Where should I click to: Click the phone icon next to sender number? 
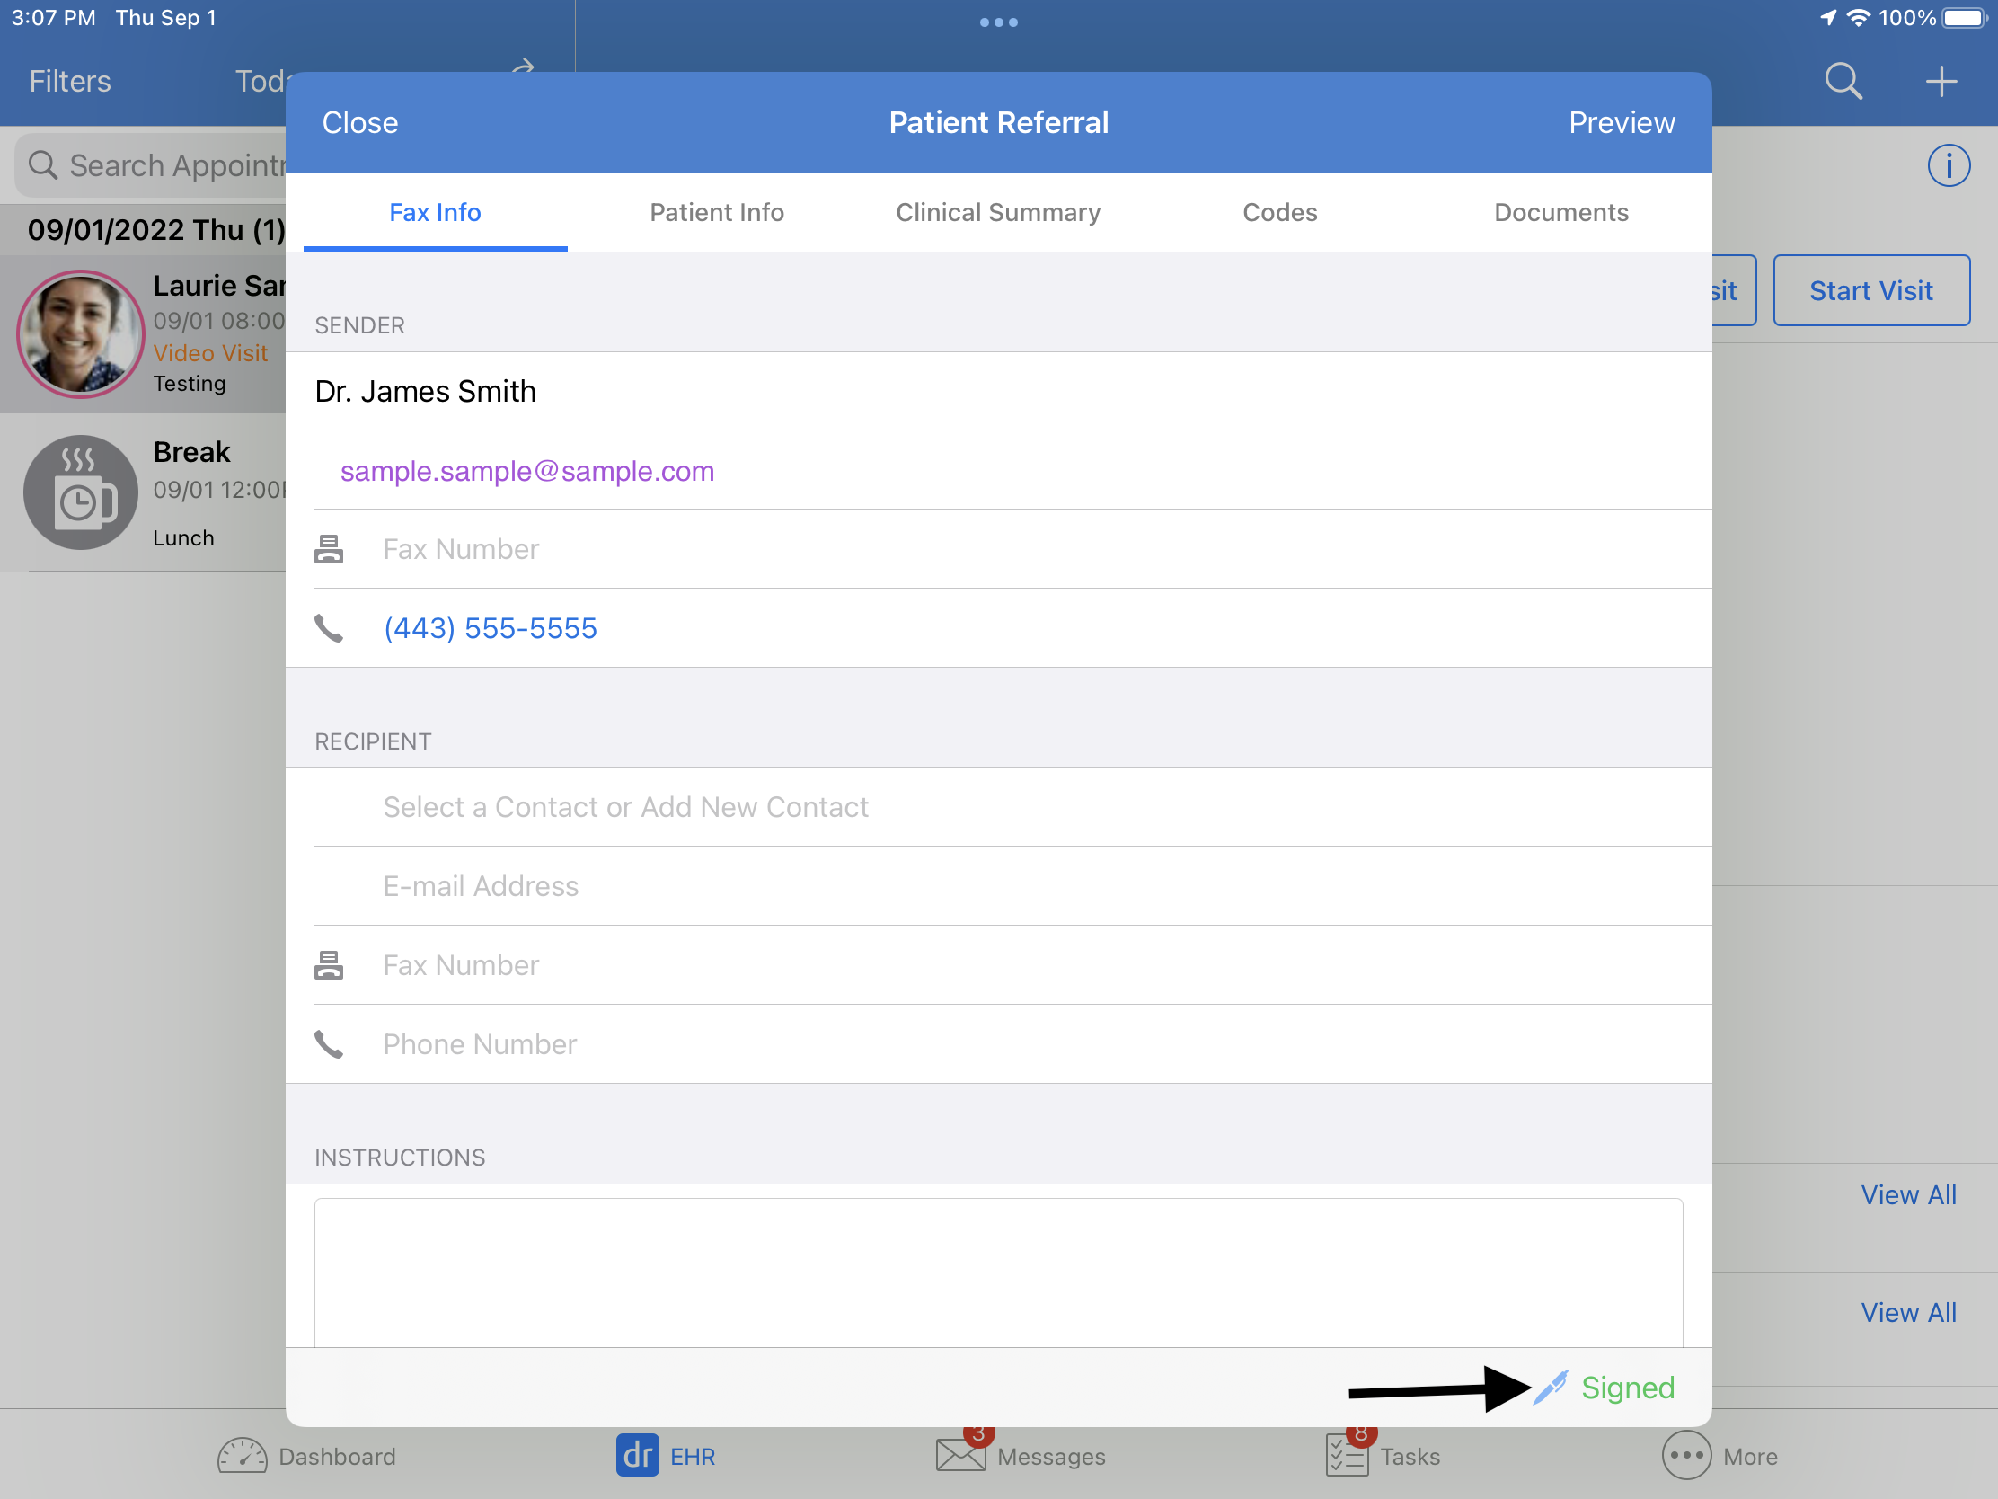(x=329, y=628)
